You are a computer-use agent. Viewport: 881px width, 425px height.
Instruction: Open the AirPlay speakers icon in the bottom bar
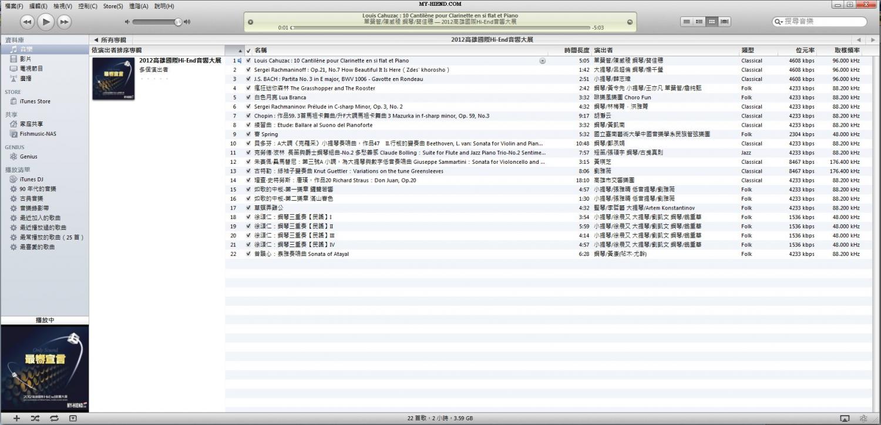point(845,419)
